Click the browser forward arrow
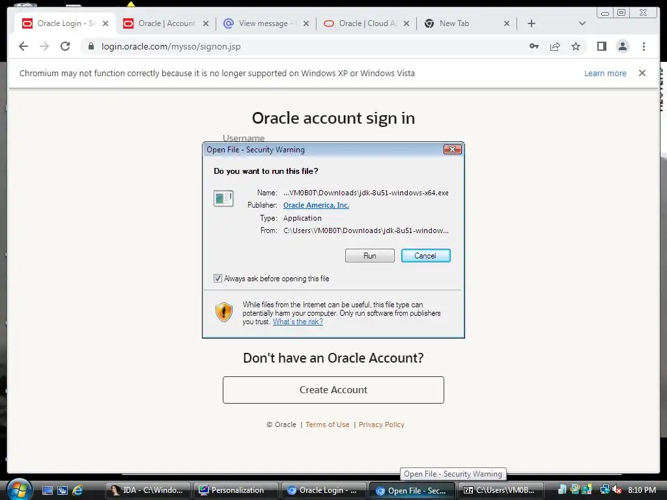The image size is (667, 500). click(44, 46)
